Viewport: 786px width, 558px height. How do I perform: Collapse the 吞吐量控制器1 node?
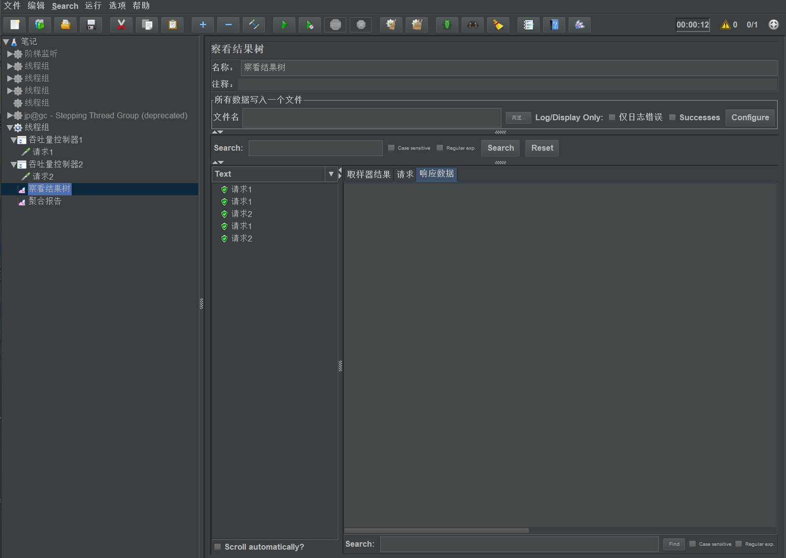click(14, 140)
